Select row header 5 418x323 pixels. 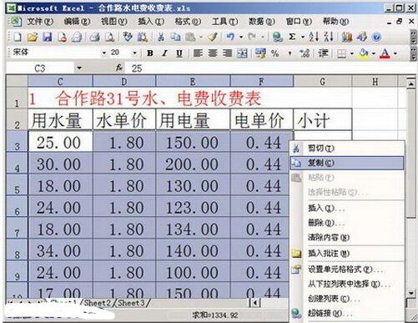tap(17, 185)
